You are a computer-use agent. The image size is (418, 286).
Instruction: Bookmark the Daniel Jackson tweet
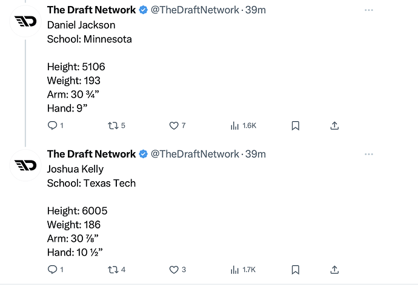click(x=296, y=125)
